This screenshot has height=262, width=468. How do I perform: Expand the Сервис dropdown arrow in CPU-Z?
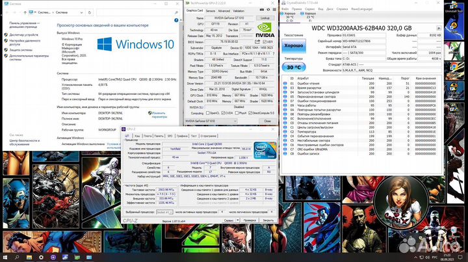pos(238,220)
